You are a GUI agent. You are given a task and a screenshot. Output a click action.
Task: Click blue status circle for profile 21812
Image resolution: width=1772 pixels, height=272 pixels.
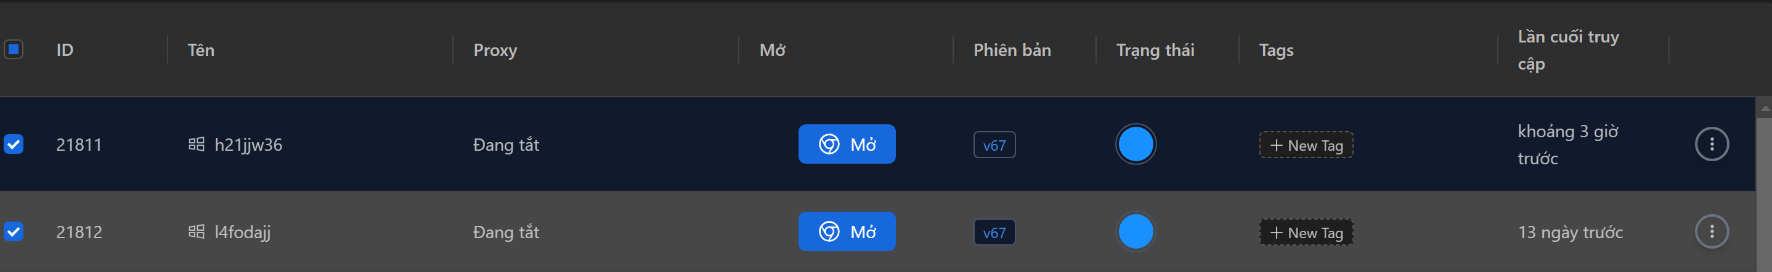[x=1135, y=231]
